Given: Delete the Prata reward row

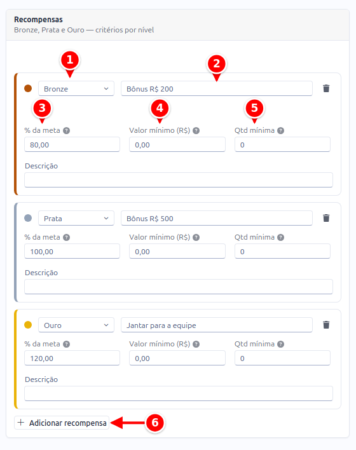Looking at the screenshot, I should (x=326, y=218).
